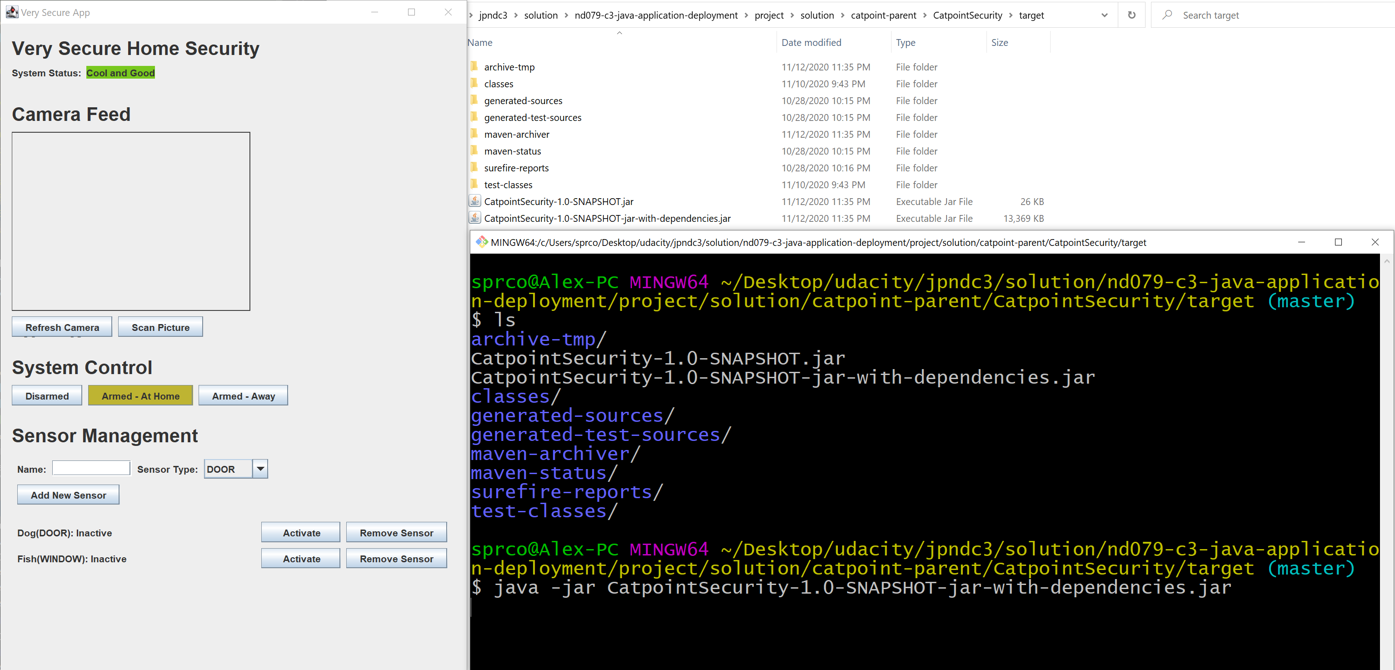This screenshot has height=670, width=1395.
Task: Click the sensor Name text field
Action: tap(91, 469)
